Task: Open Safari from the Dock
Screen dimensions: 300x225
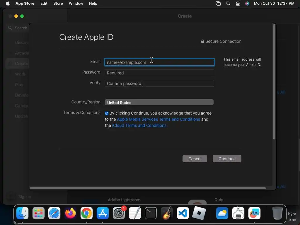Action: [x=54, y=213]
